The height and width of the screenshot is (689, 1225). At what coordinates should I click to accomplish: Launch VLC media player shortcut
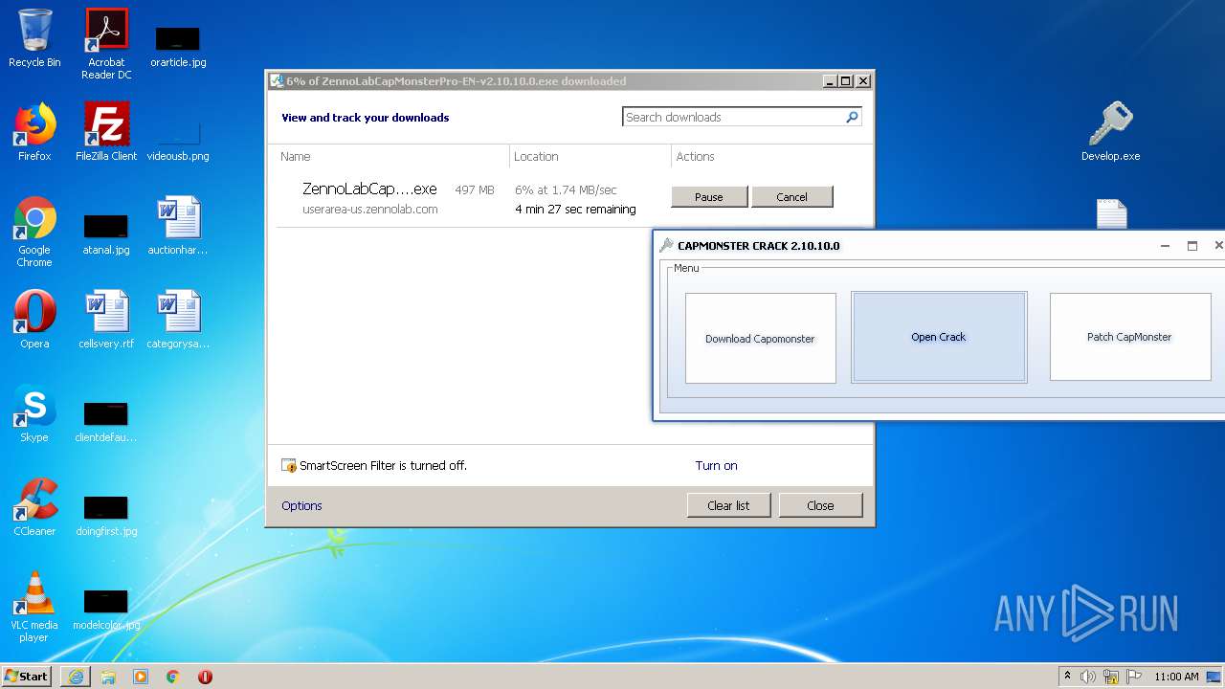(34, 607)
